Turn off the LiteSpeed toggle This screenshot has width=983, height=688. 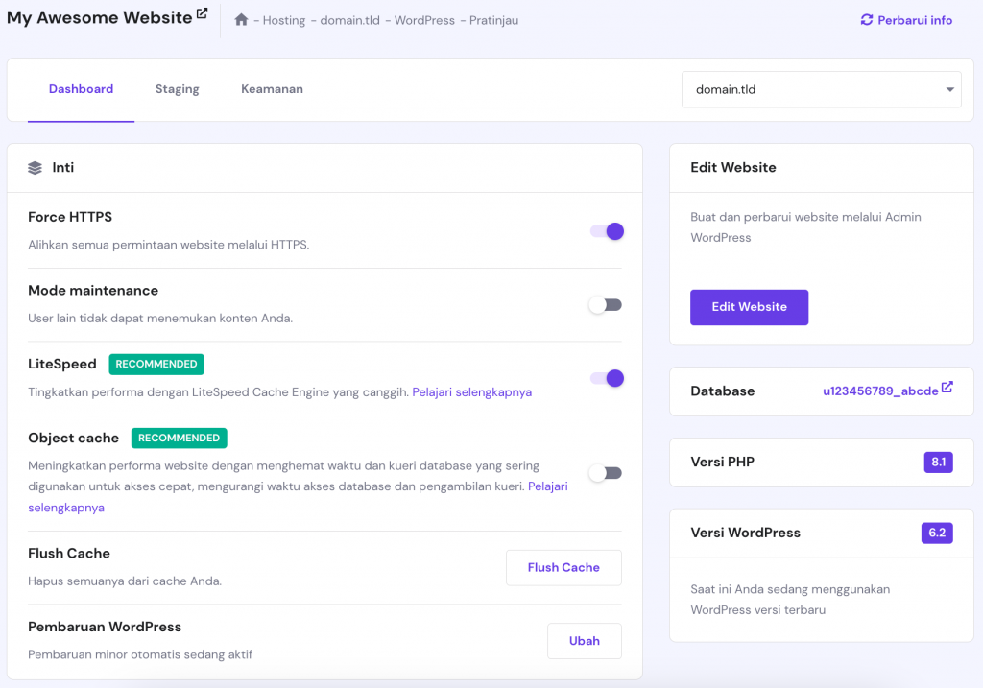pos(606,378)
